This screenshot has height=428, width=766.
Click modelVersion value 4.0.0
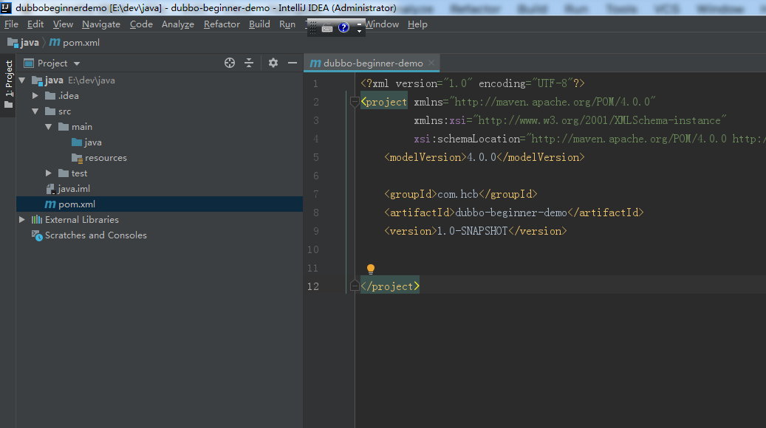tap(482, 157)
